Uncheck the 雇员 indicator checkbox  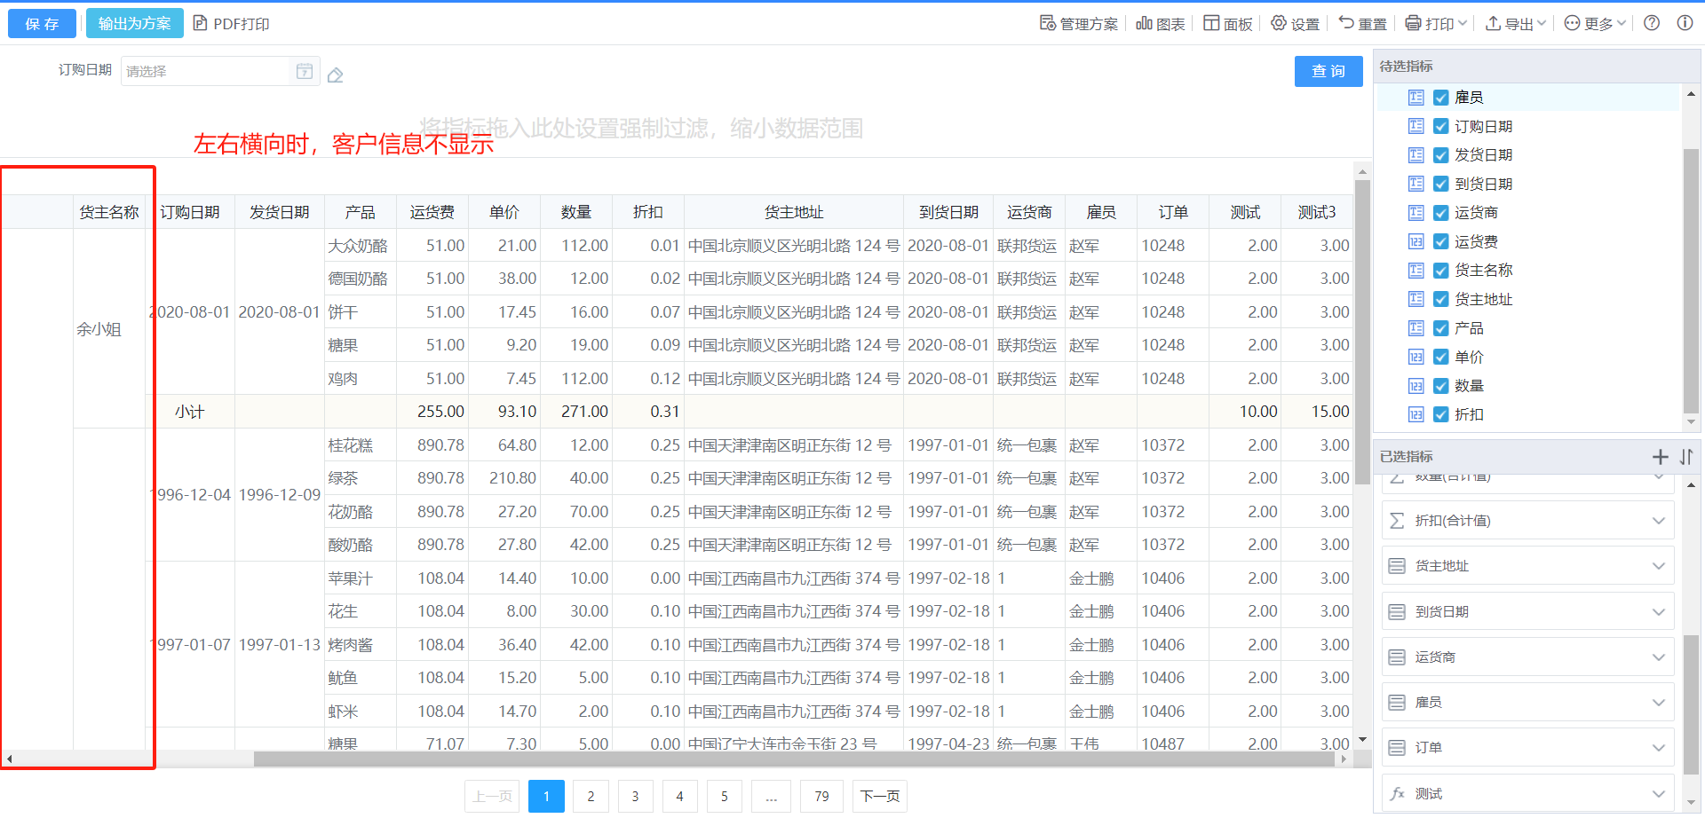pyautogui.click(x=1441, y=98)
